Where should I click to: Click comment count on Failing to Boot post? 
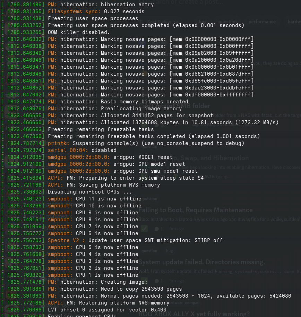pyautogui.click(x=159, y=229)
